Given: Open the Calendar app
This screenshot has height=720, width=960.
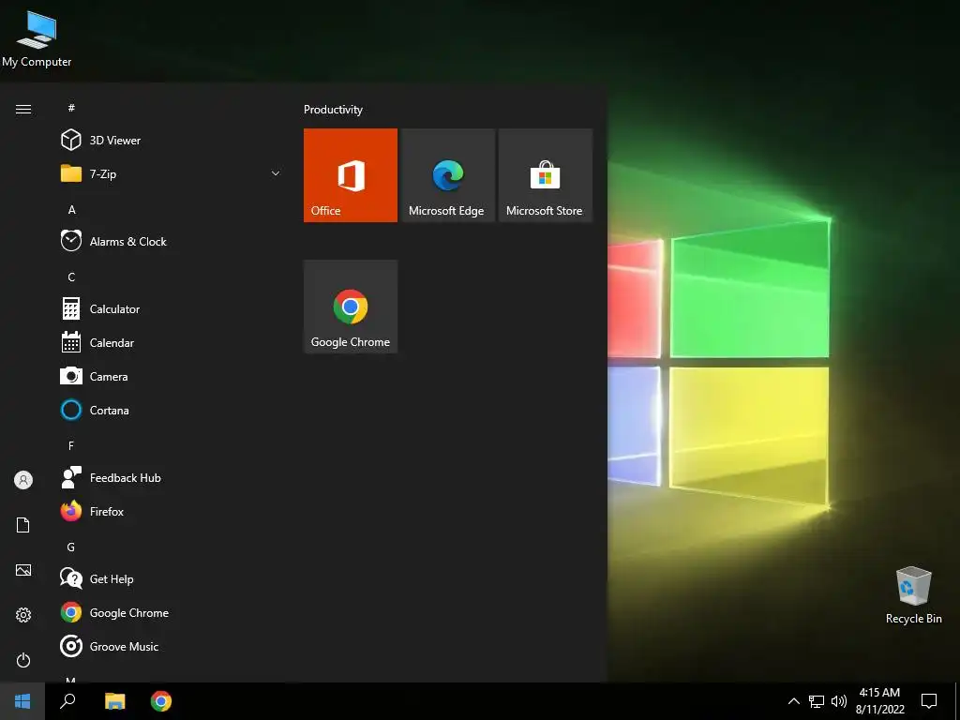Looking at the screenshot, I should pos(172,343).
